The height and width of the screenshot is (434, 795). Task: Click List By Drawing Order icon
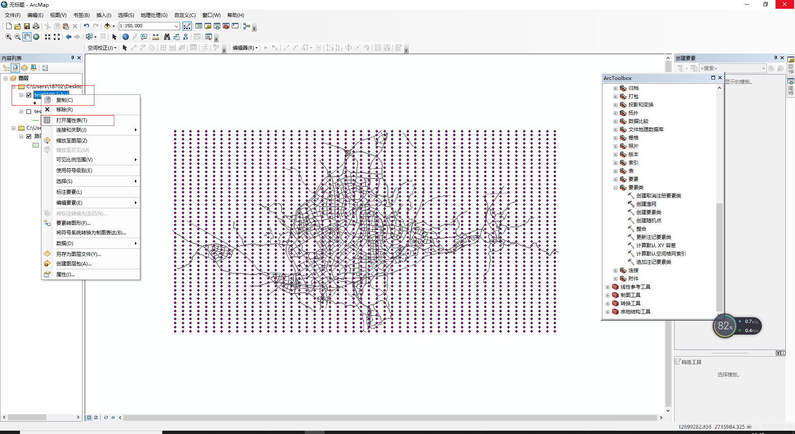pos(6,68)
